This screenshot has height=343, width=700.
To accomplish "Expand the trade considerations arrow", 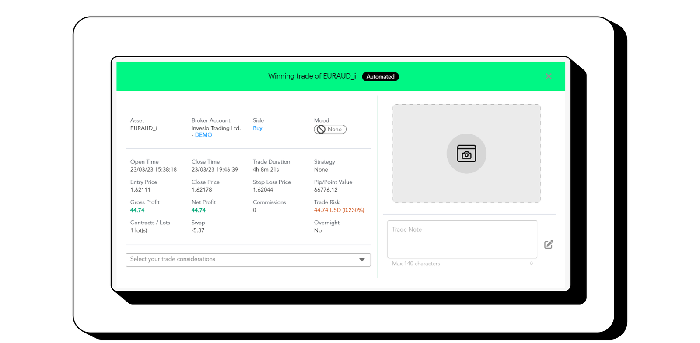I will point(362,260).
